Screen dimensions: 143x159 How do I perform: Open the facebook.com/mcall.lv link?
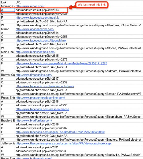coord(37,18)
